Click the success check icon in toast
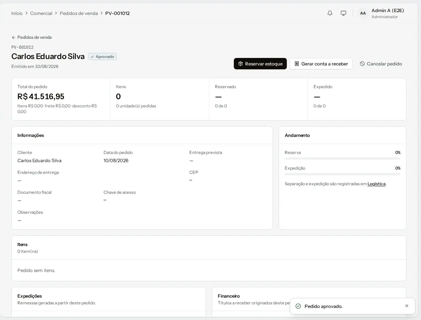The height and width of the screenshot is (320, 421). point(298,306)
